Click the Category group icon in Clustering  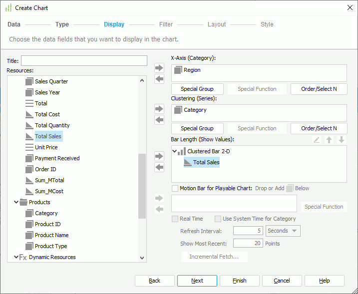178,110
